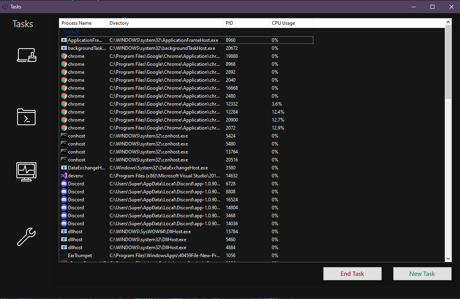Click the 12.7% CPU usage value
The image size is (460, 299).
pos(278,120)
